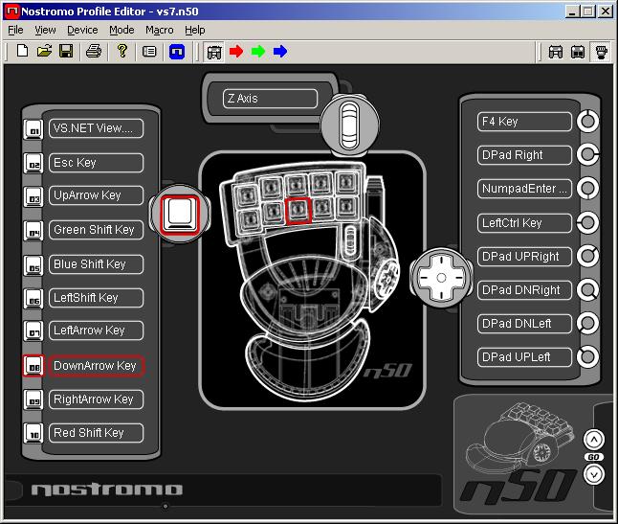Open the Macro menu

(159, 30)
